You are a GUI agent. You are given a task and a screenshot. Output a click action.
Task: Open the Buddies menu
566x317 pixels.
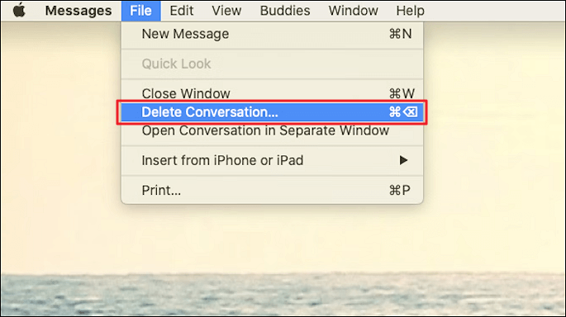[285, 11]
